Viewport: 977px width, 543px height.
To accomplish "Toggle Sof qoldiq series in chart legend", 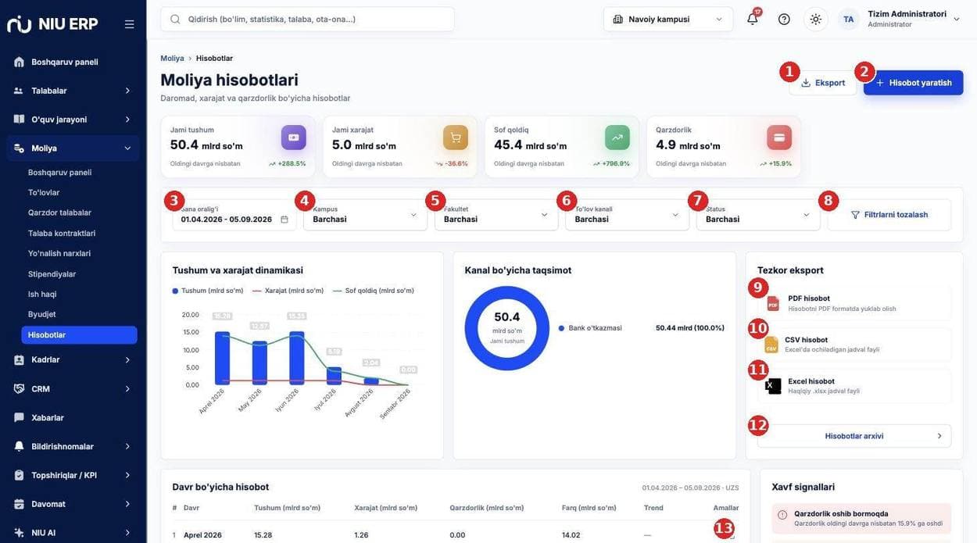I will (374, 291).
